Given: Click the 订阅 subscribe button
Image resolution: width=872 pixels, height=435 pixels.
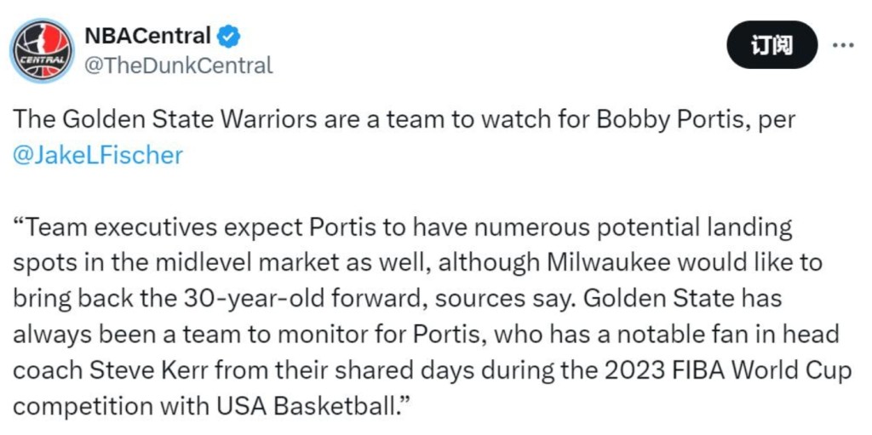Looking at the screenshot, I should (772, 45).
